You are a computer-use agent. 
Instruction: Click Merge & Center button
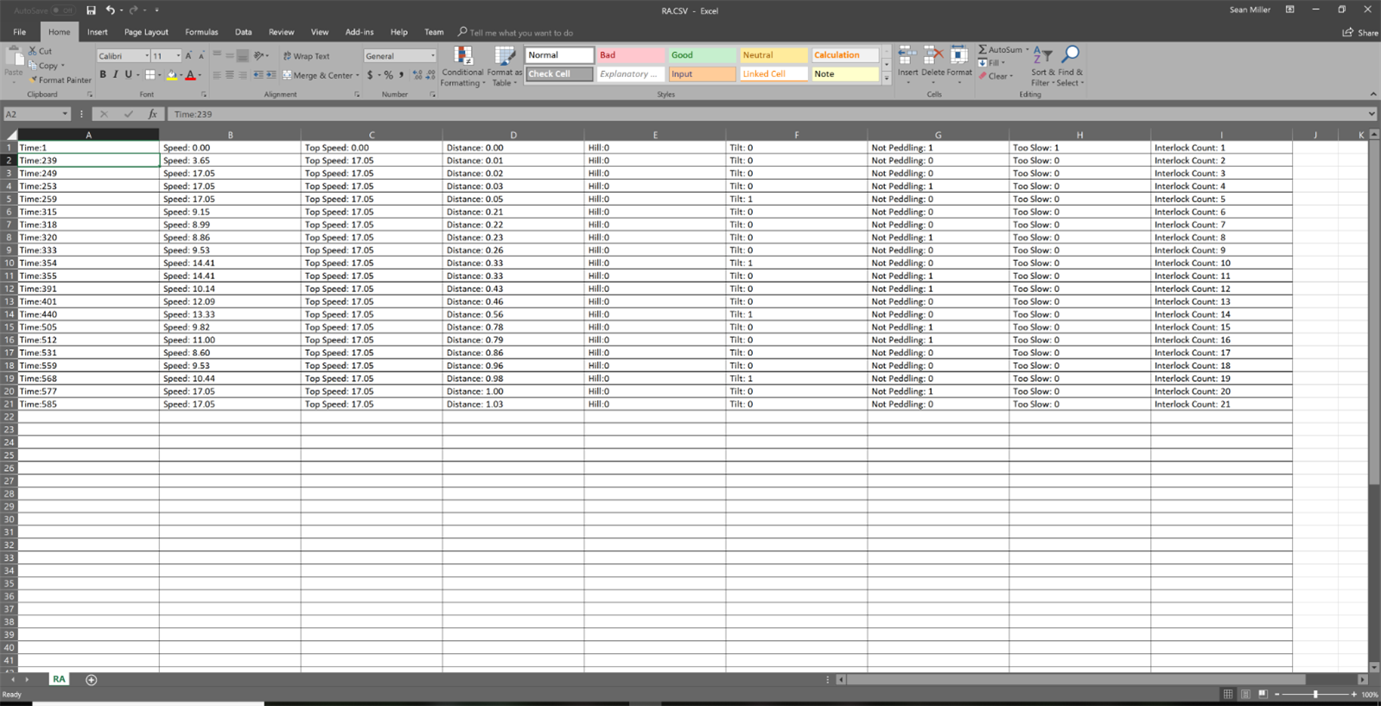pos(316,75)
